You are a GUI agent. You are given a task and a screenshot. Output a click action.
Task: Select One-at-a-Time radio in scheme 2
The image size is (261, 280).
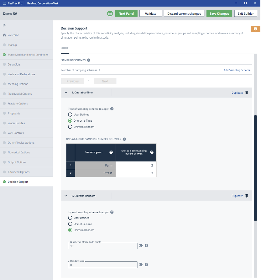point(70,224)
